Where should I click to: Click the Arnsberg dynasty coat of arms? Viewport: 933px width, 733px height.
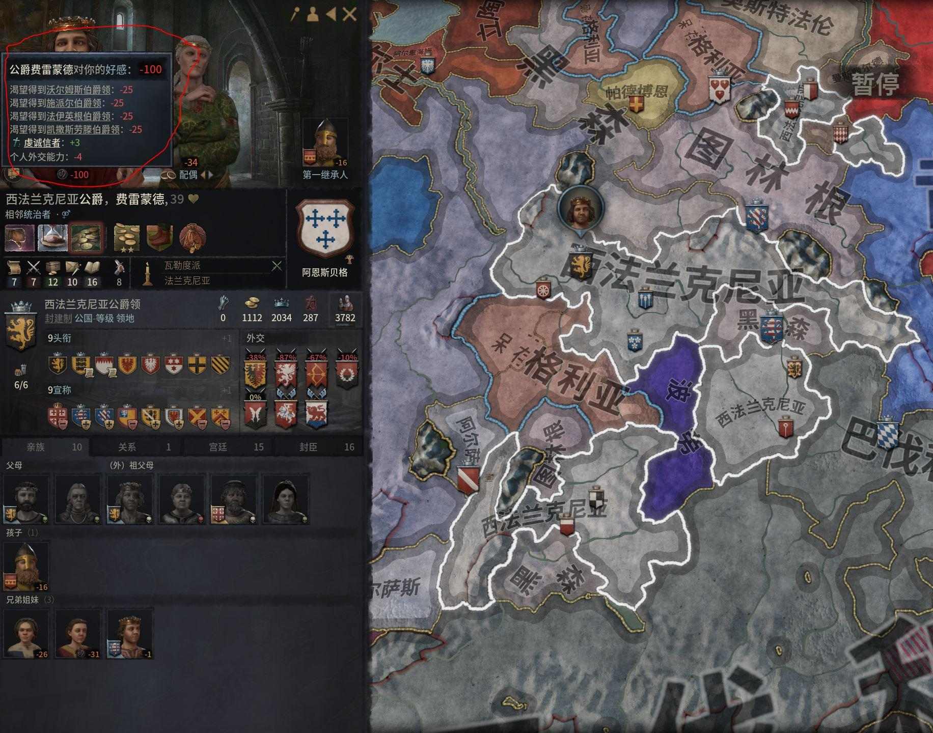pyautogui.click(x=324, y=229)
